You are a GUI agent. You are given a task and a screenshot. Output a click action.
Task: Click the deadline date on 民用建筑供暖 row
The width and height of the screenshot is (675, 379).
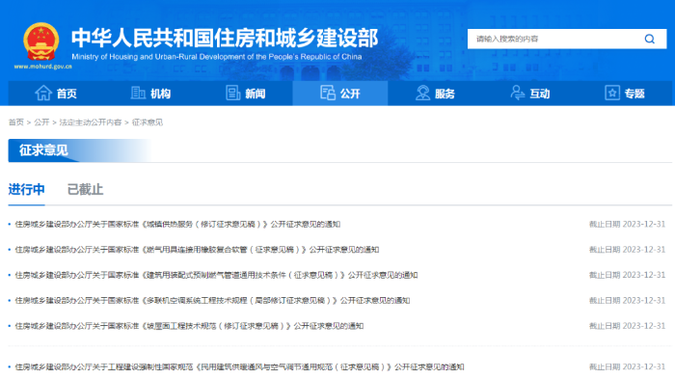pyautogui.click(x=627, y=366)
